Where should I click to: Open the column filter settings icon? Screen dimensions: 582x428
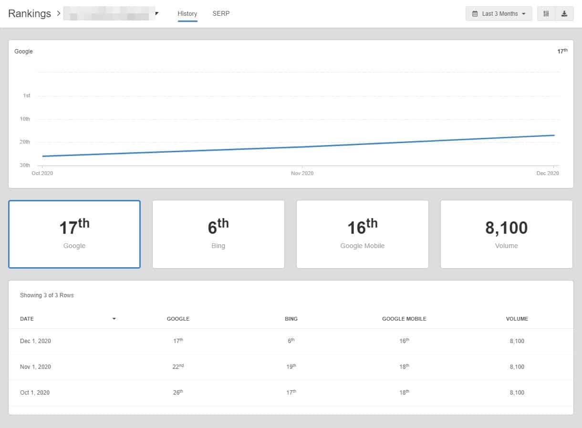546,14
